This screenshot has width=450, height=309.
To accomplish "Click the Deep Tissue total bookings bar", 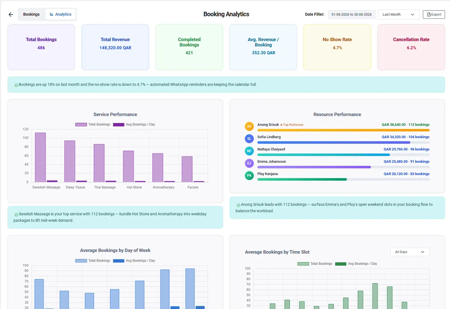I will click(x=70, y=162).
